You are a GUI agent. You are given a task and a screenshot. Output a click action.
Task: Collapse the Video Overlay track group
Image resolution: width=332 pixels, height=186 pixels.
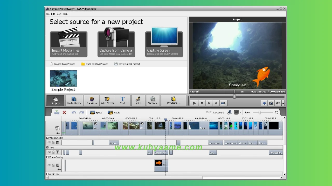coord(47,157)
